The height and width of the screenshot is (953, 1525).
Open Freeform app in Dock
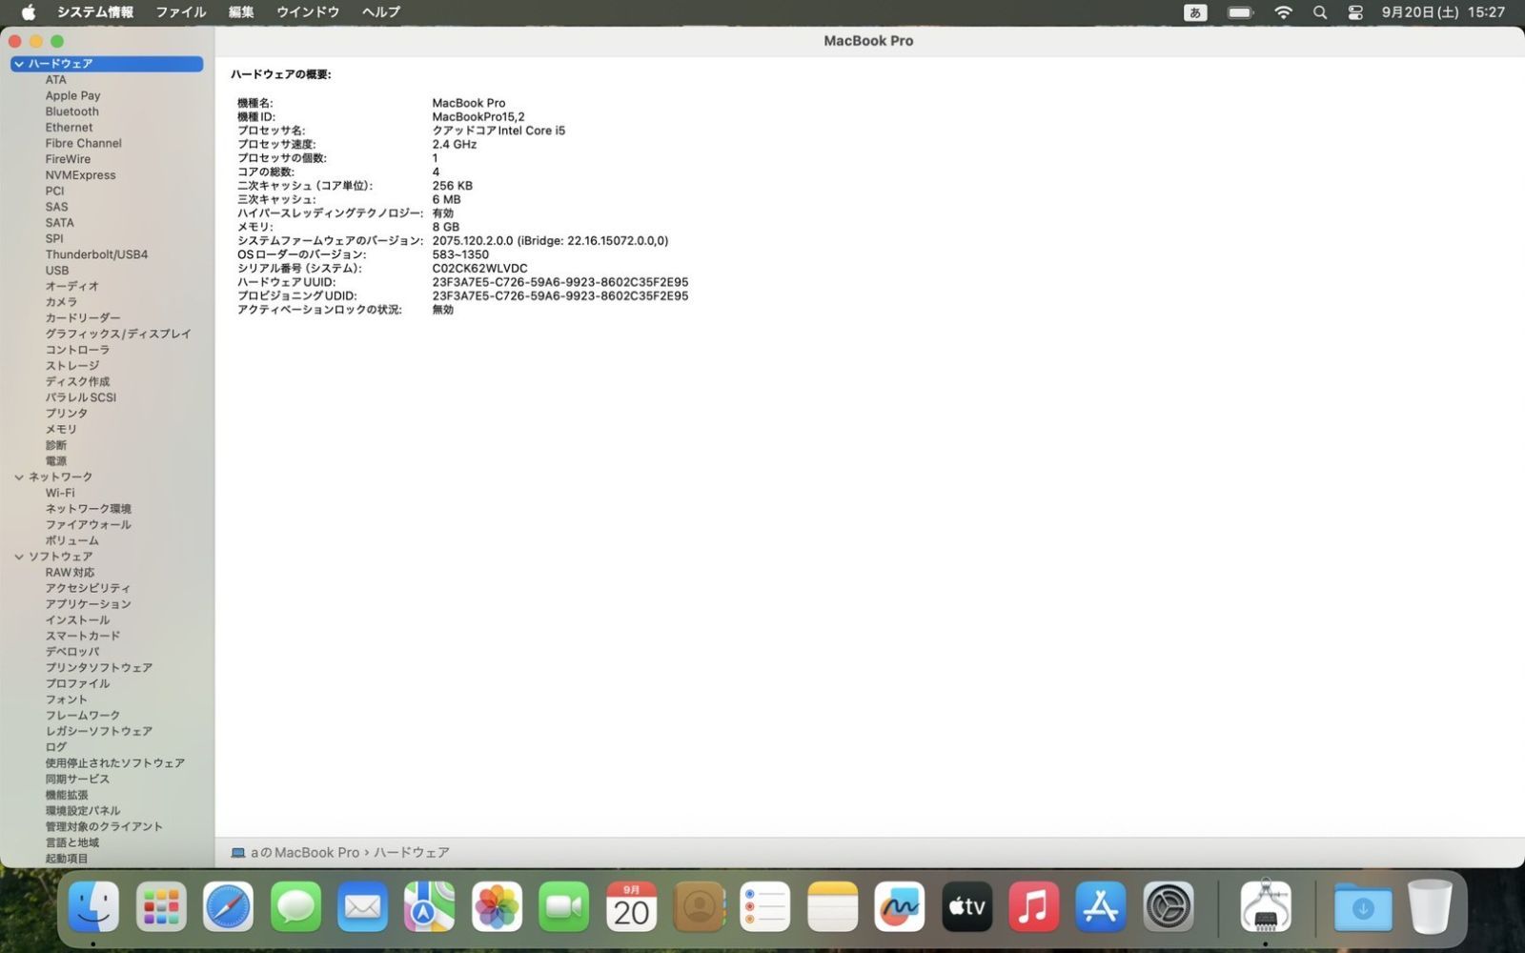pos(899,906)
